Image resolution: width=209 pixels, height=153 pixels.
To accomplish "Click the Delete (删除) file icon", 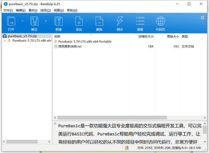I will click(99, 21).
